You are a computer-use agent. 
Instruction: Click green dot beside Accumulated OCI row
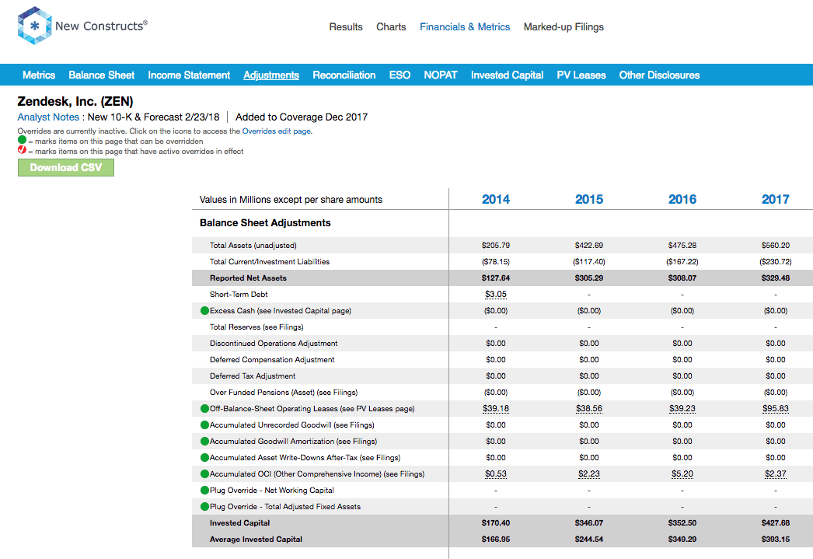click(x=205, y=474)
